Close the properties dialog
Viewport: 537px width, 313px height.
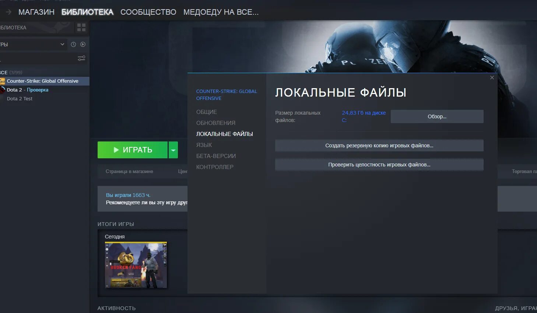coord(492,78)
